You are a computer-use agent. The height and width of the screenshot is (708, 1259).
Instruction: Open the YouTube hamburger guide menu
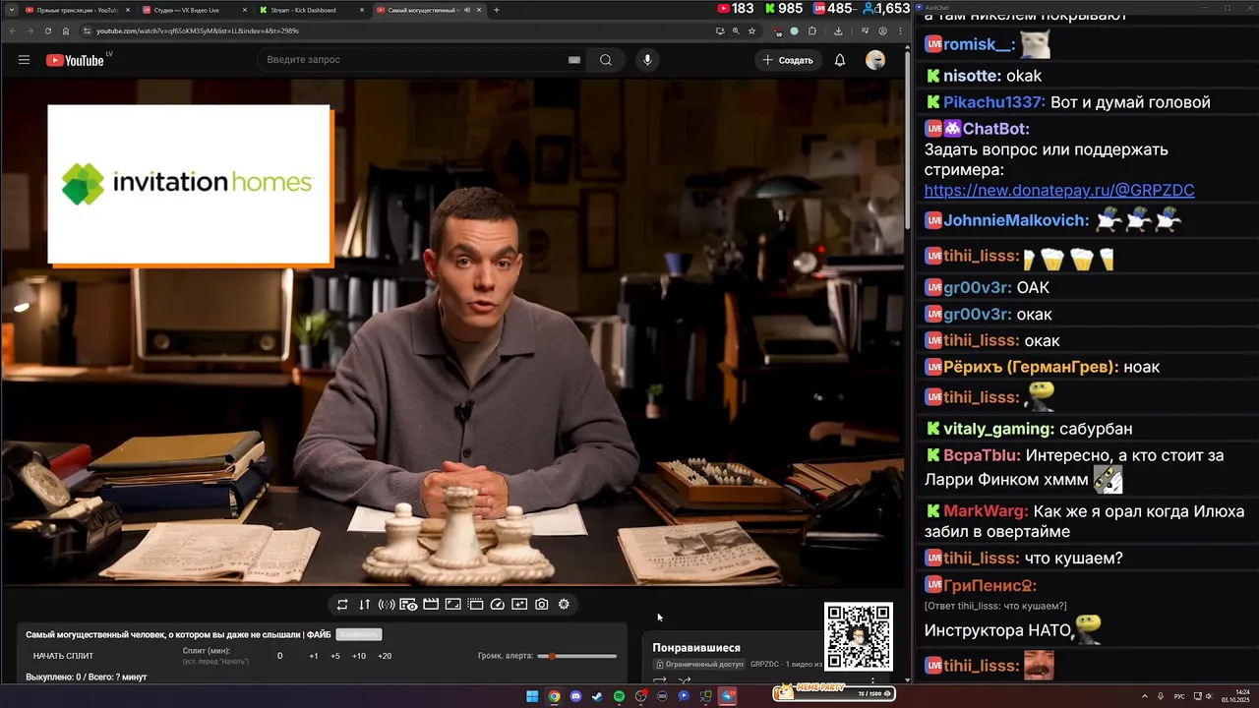[24, 60]
